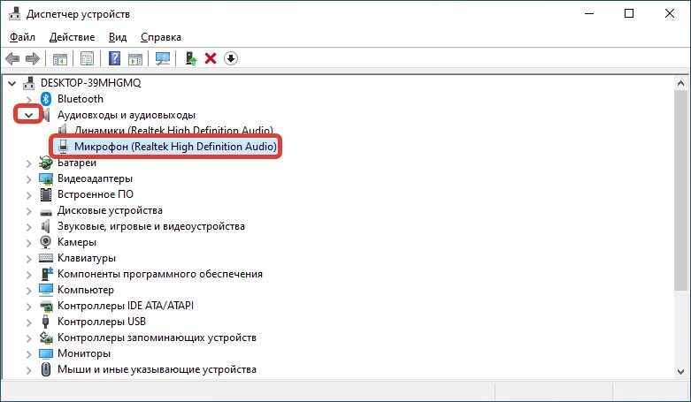Expand the Дисковые устройства arrow
Image resolution: width=691 pixels, height=402 pixels.
(29, 211)
